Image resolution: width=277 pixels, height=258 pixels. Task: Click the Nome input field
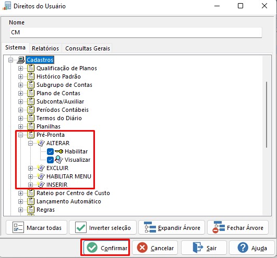pyautogui.click(x=136, y=32)
